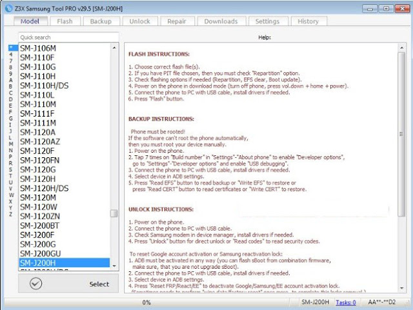Pick the SM-J111M model
The image size is (413, 310).
65,123
